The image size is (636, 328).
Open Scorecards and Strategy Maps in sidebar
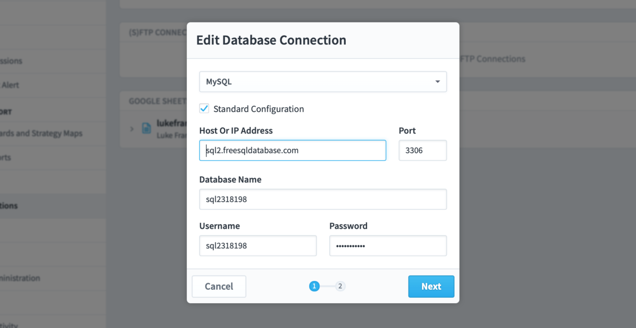click(x=42, y=133)
